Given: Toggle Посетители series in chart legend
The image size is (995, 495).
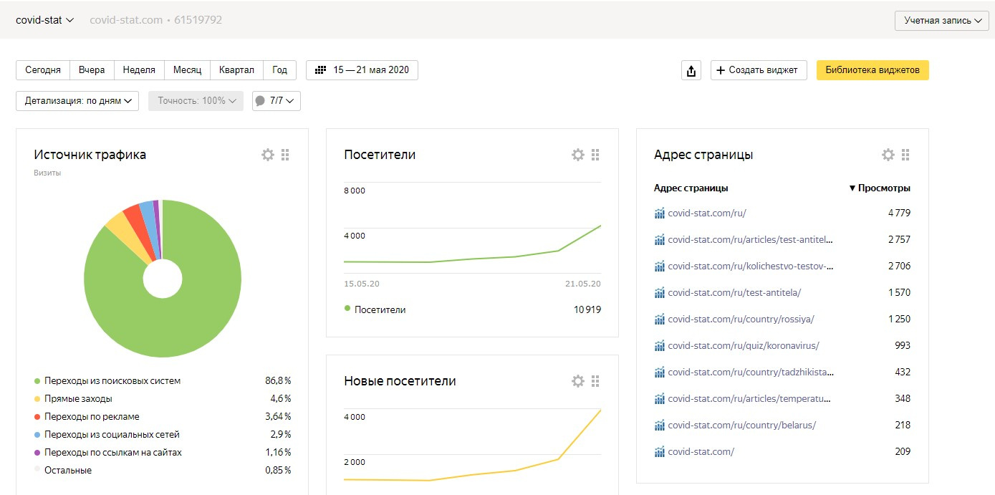Looking at the screenshot, I should 380,309.
